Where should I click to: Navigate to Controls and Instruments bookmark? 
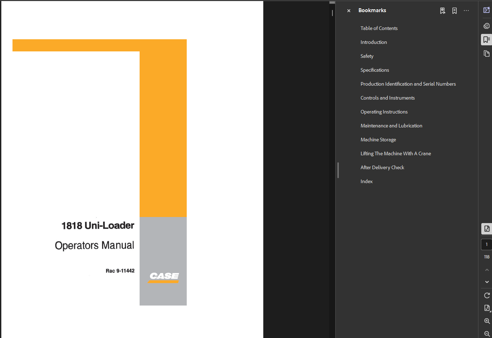click(x=387, y=98)
